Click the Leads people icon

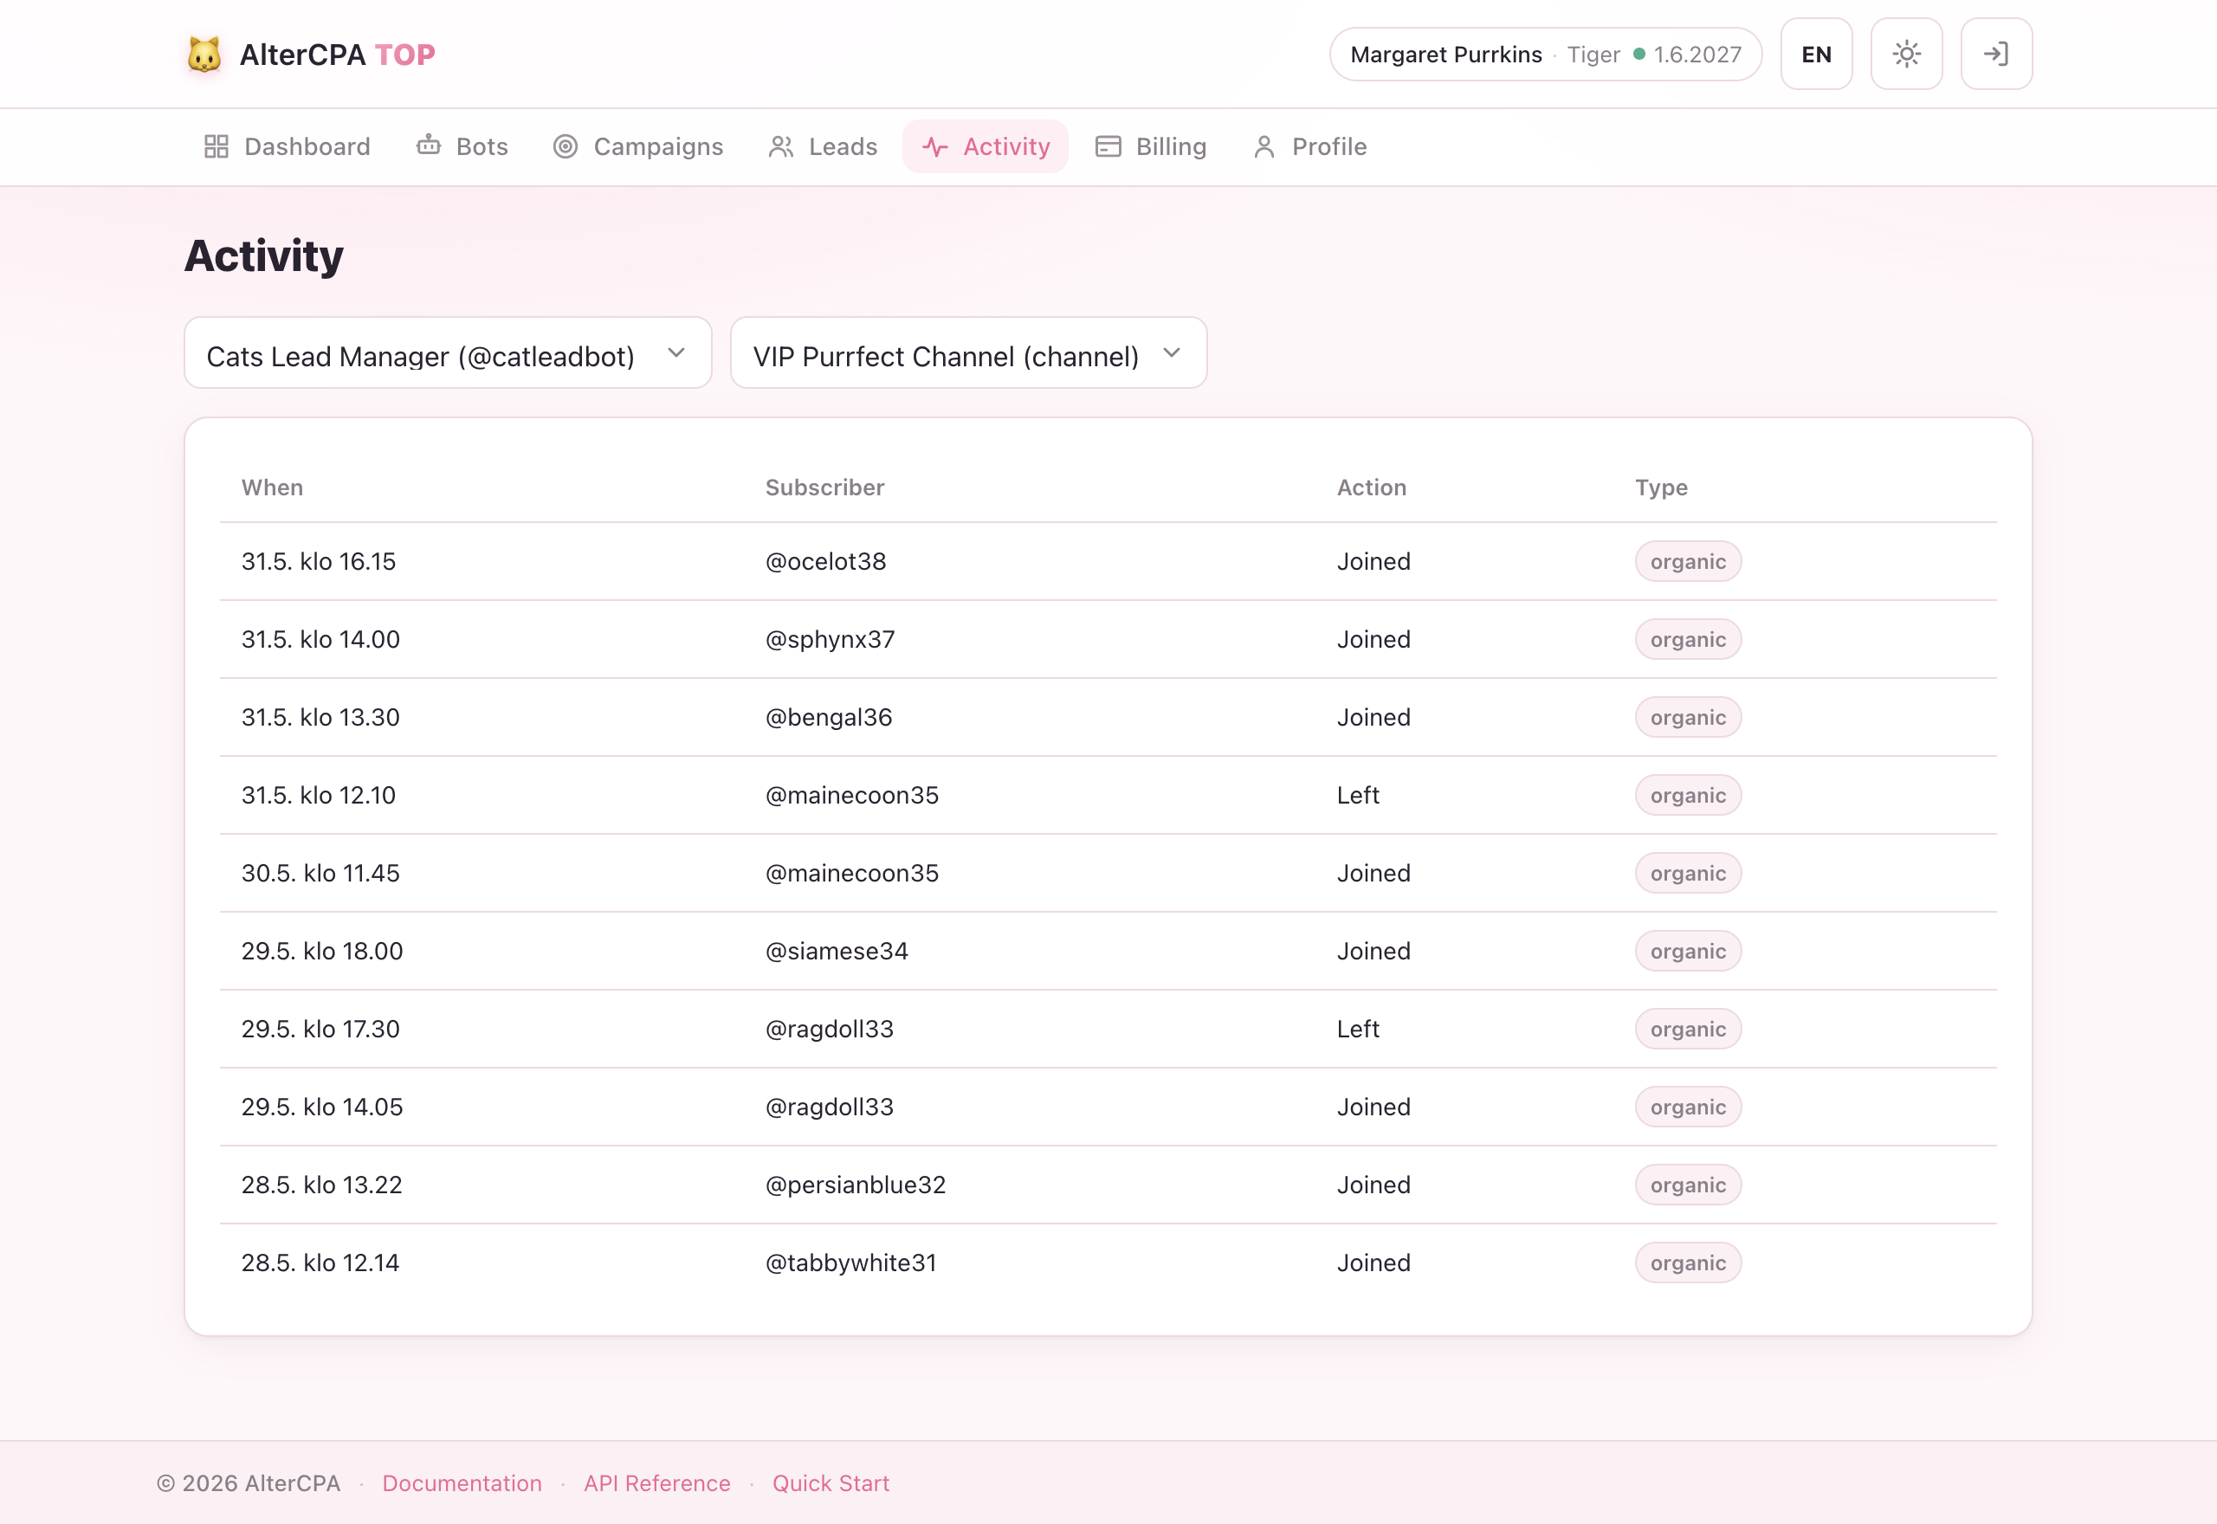pos(781,146)
